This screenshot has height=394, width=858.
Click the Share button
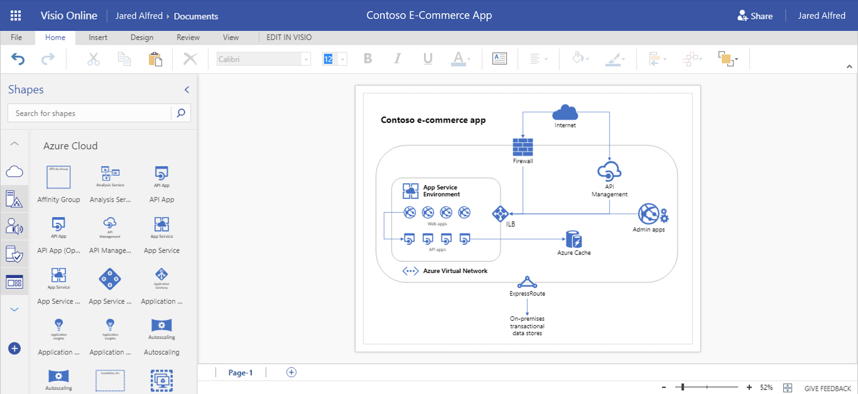click(755, 15)
